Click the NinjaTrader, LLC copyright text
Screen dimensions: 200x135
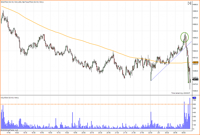tap(9, 130)
